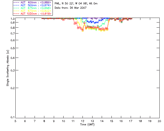
Task: Click the 0.1 y-axis tick label
Action: point(13,117)
